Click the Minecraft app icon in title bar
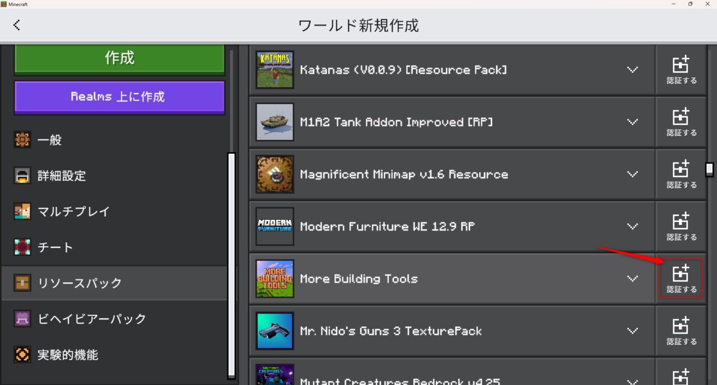717x385 pixels. coord(4,4)
